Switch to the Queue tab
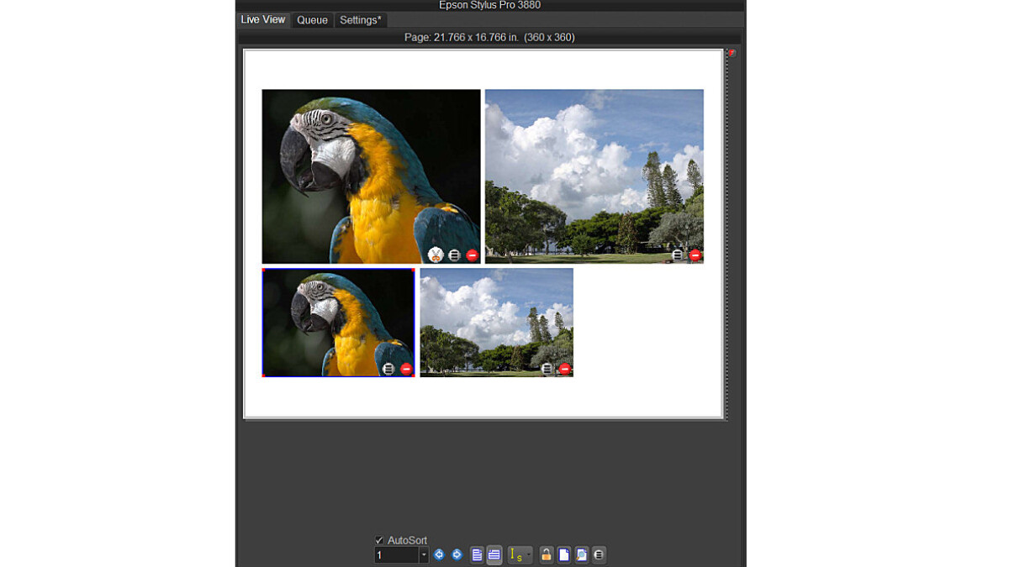The image size is (1009, 567). pos(312,20)
